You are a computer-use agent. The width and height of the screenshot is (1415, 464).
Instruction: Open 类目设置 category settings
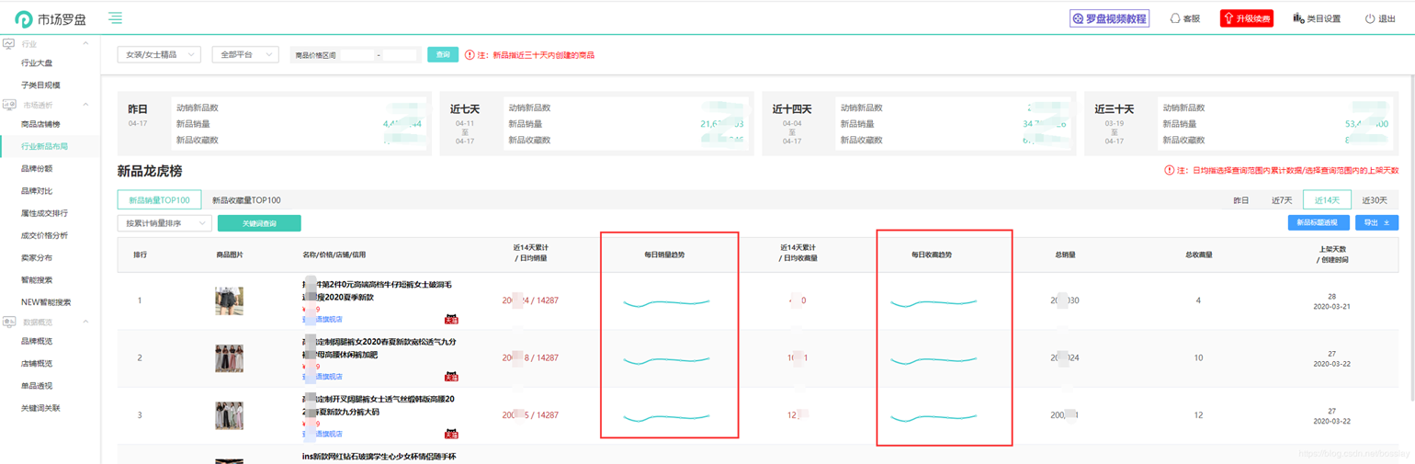tap(1298, 18)
